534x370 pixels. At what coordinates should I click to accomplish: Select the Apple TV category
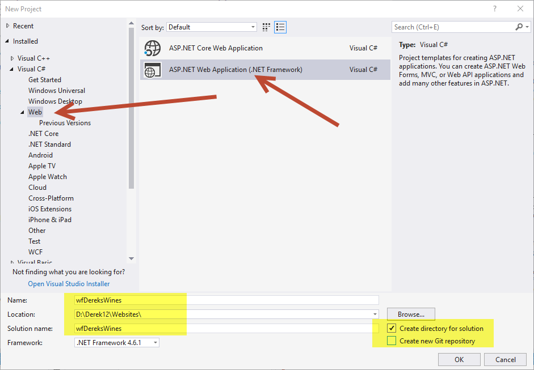pyautogui.click(x=42, y=166)
